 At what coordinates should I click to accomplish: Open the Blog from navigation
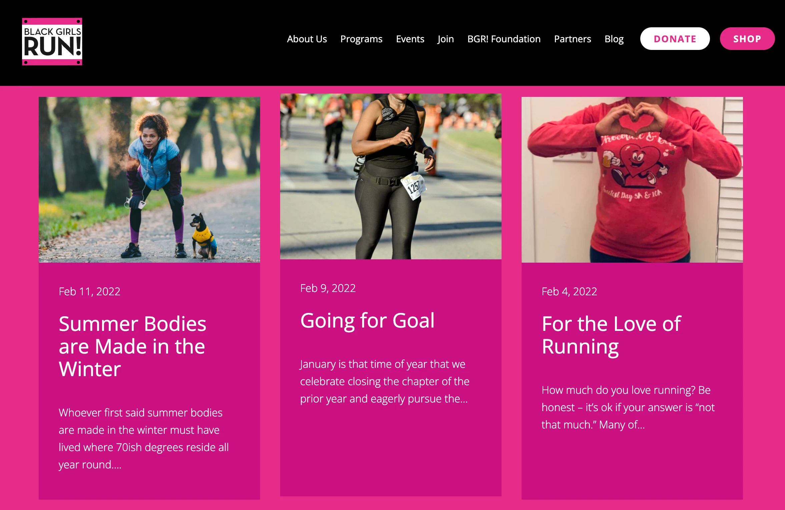point(614,39)
